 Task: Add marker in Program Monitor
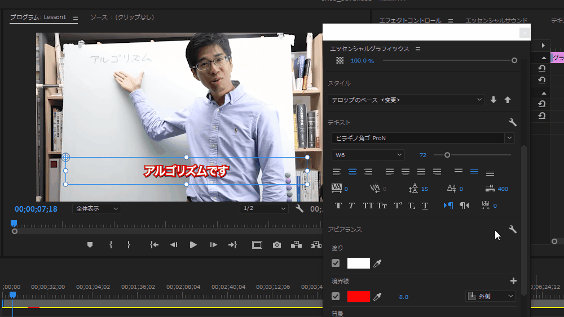90,245
